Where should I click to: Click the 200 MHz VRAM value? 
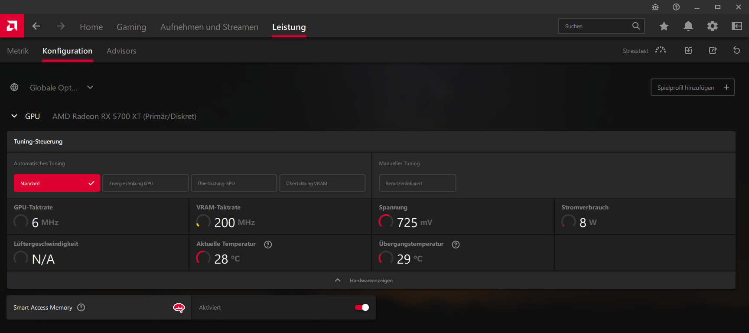234,222
